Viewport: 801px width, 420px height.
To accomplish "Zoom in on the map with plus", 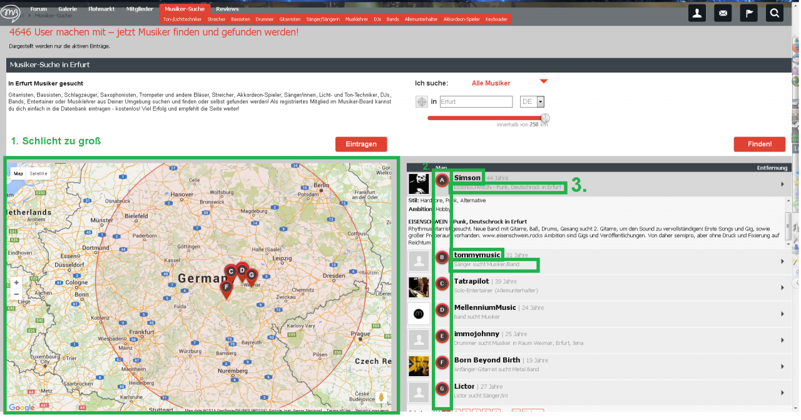I will point(16,283).
